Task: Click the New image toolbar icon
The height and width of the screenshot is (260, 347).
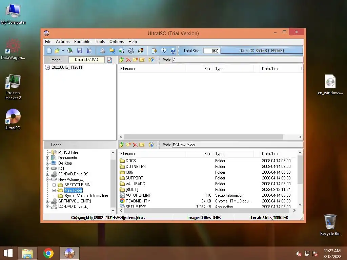Action: pos(49,51)
